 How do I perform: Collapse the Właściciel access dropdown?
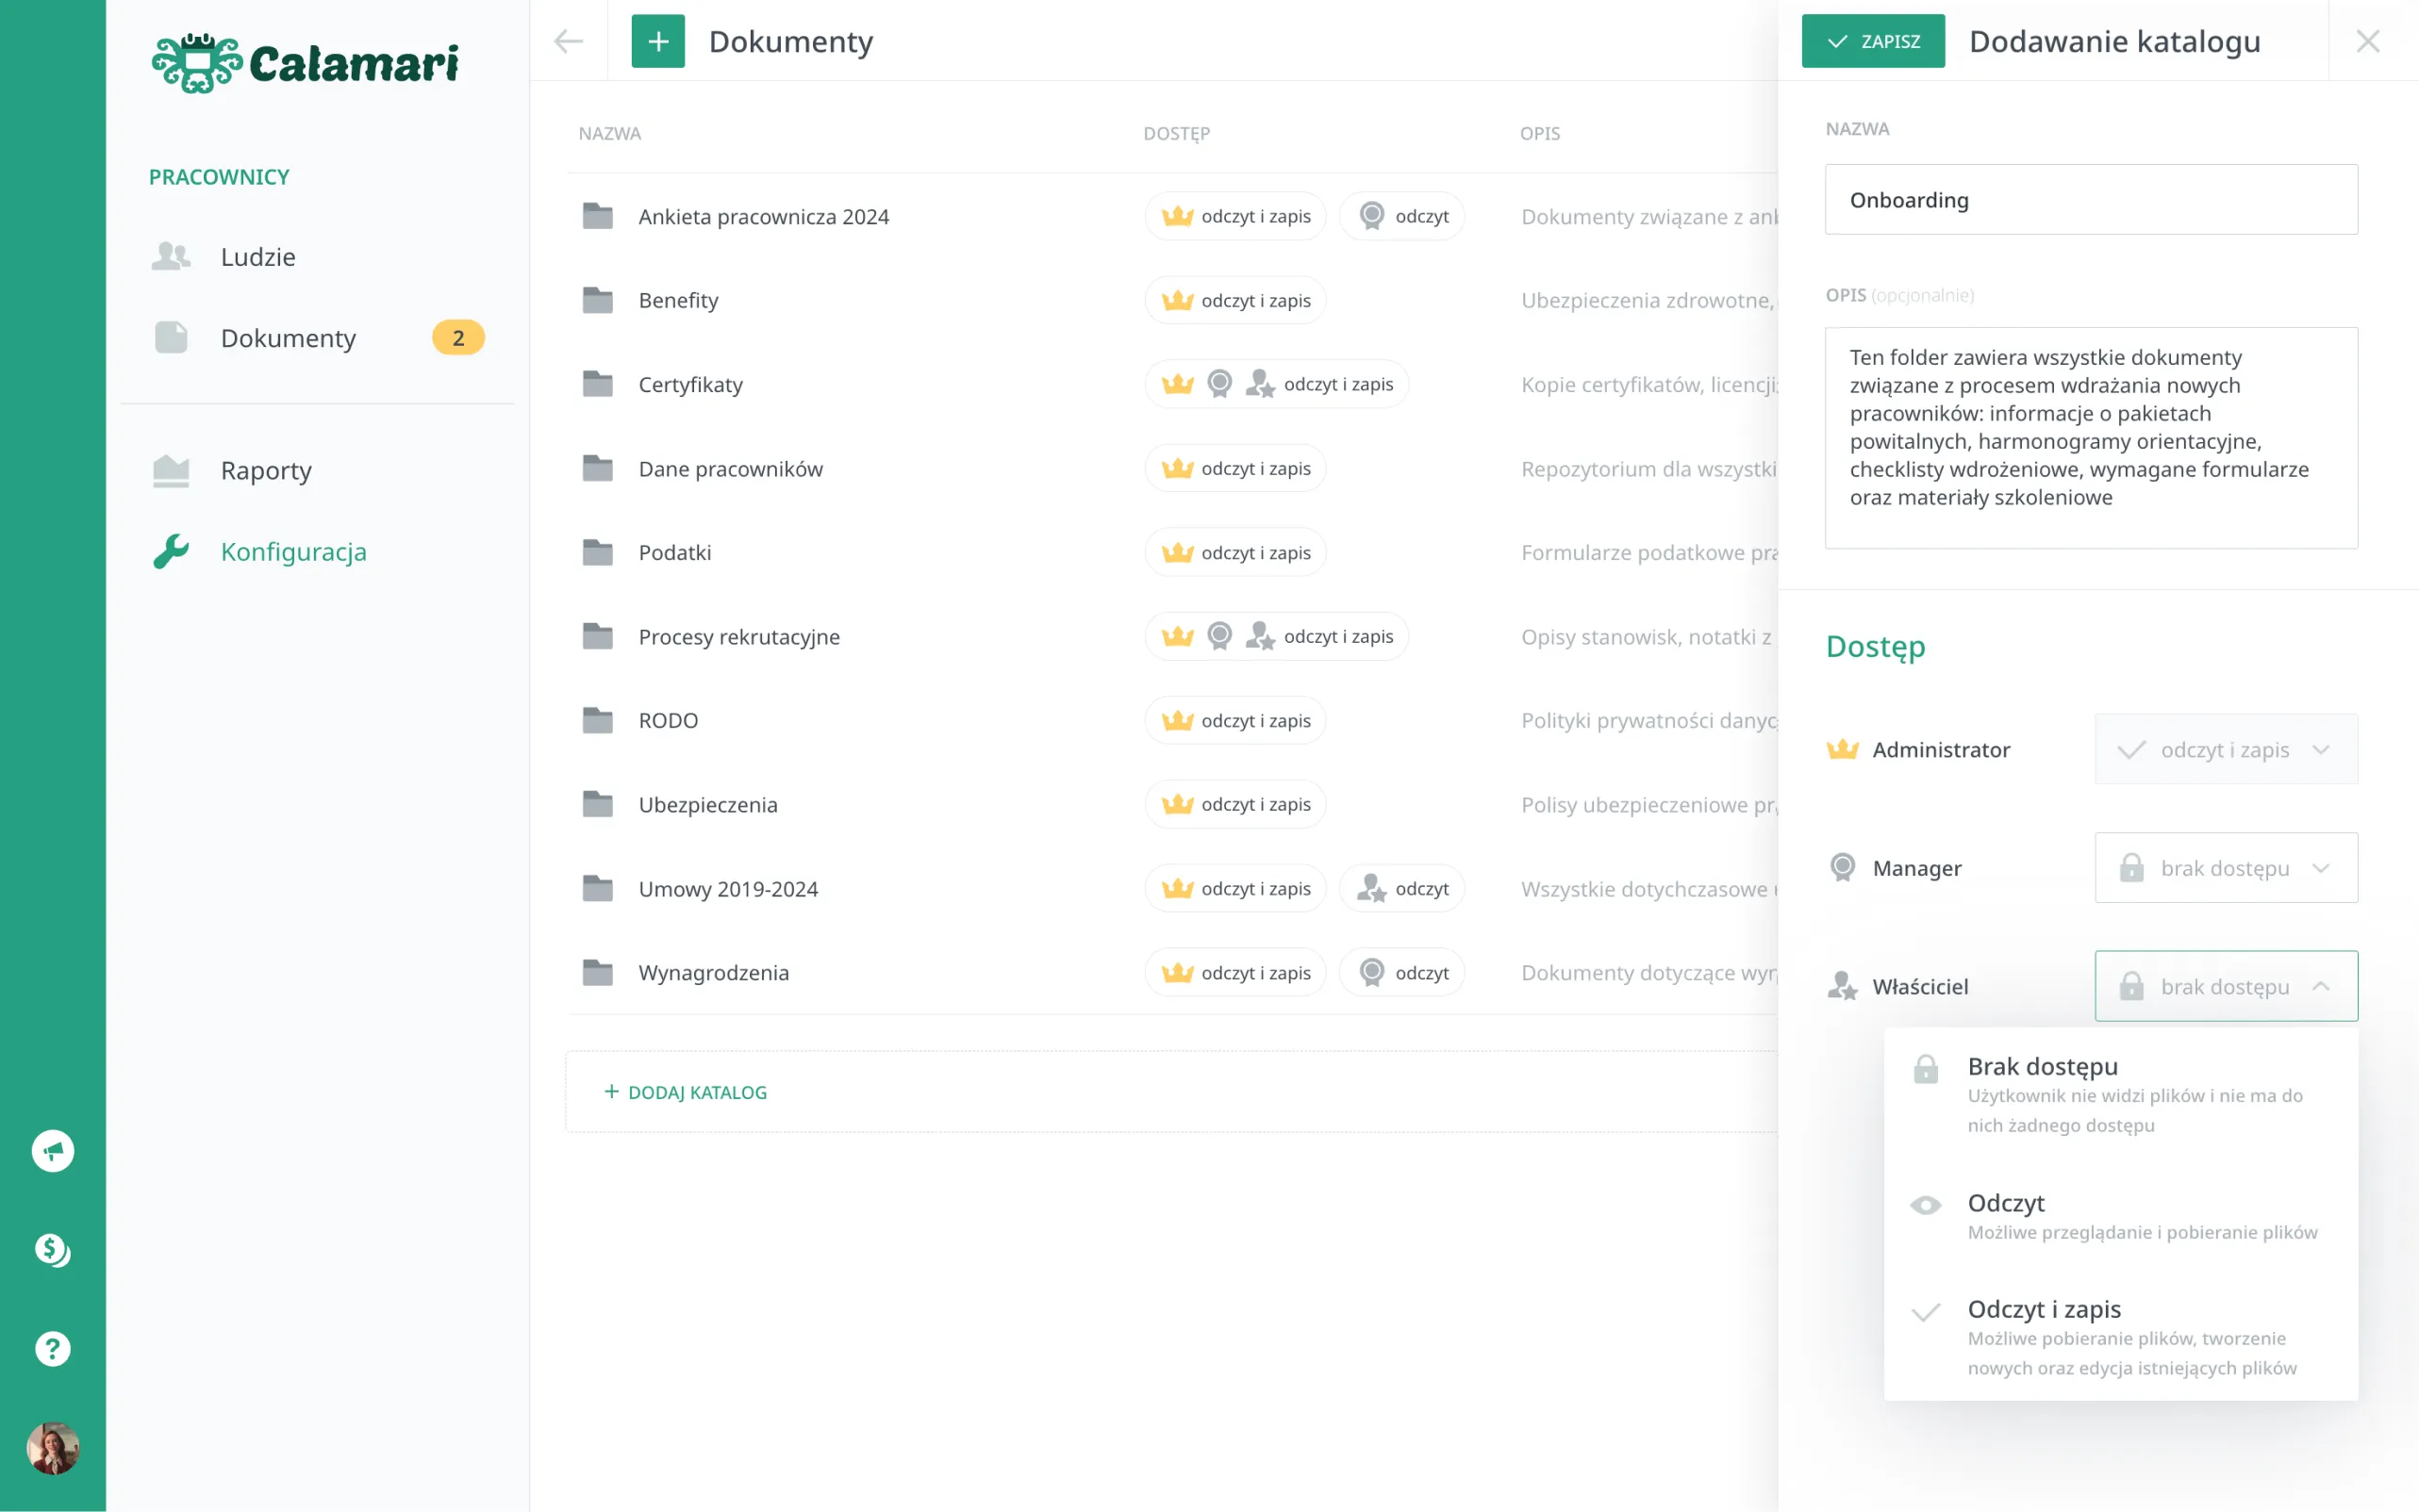2226,986
